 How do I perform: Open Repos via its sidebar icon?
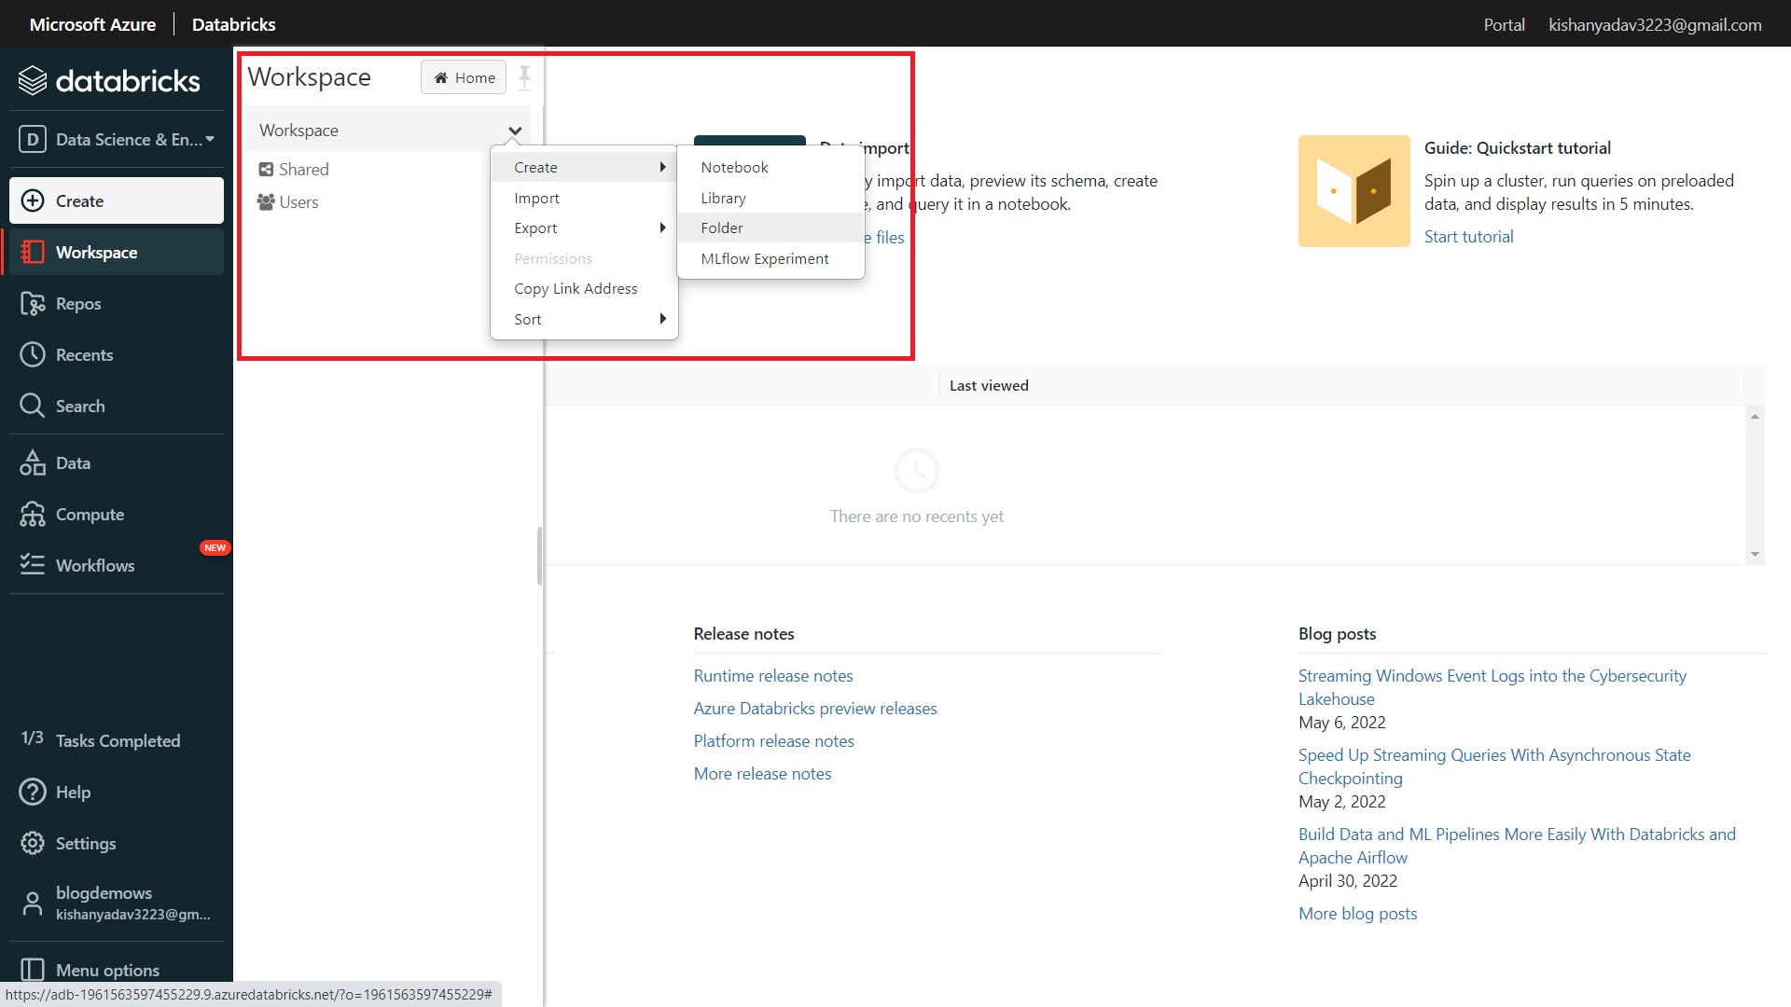coord(33,303)
